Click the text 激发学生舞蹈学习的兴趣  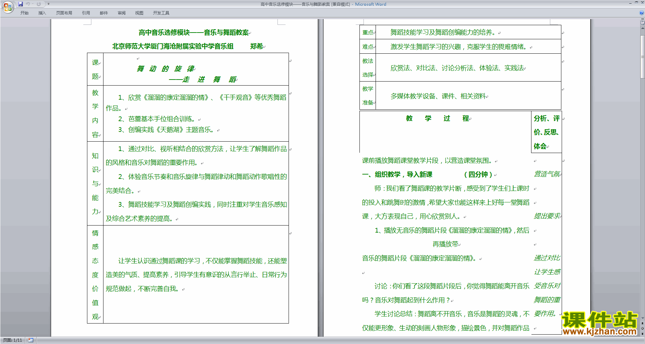tap(426, 47)
